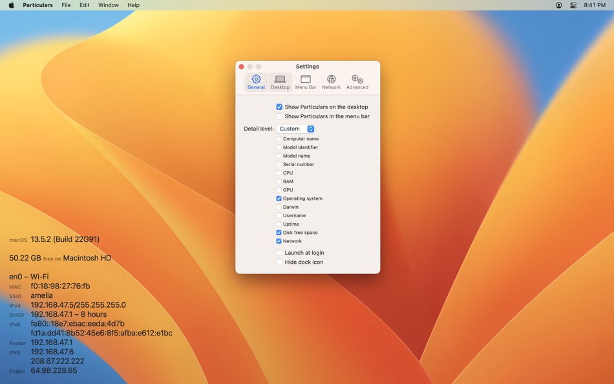The image size is (614, 384).
Task: Click the Detail level label
Action: click(x=259, y=129)
